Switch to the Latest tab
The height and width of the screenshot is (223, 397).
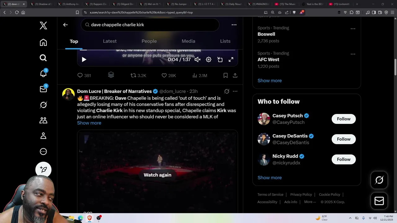[110, 41]
